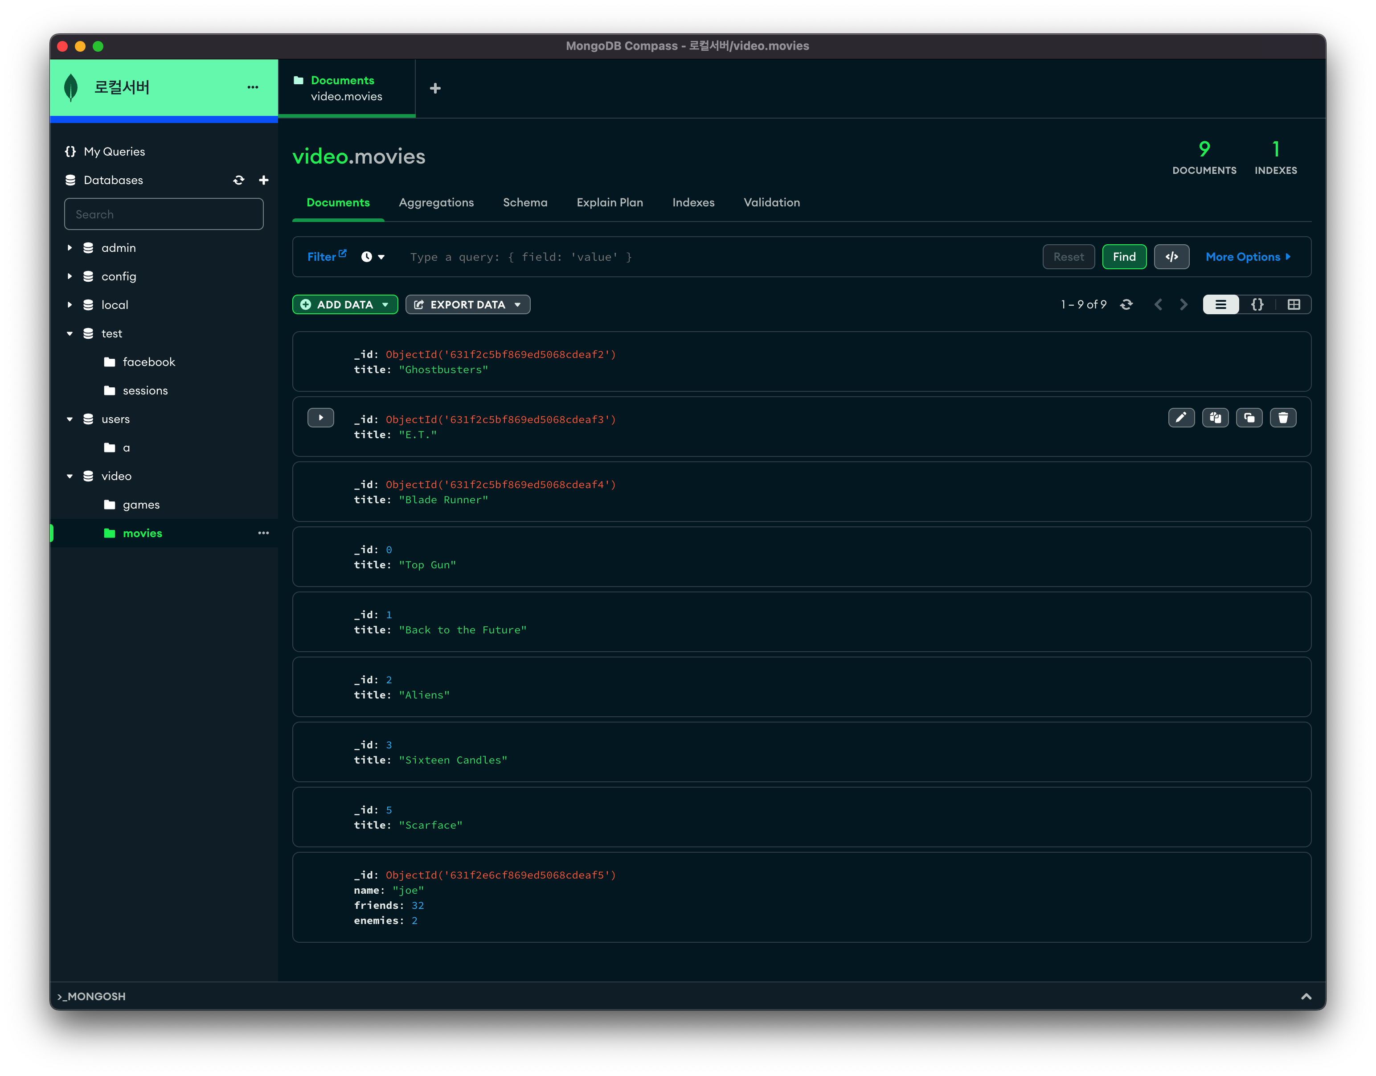Image resolution: width=1376 pixels, height=1076 pixels.
Task: Expand the admin database tree
Action: coord(70,248)
